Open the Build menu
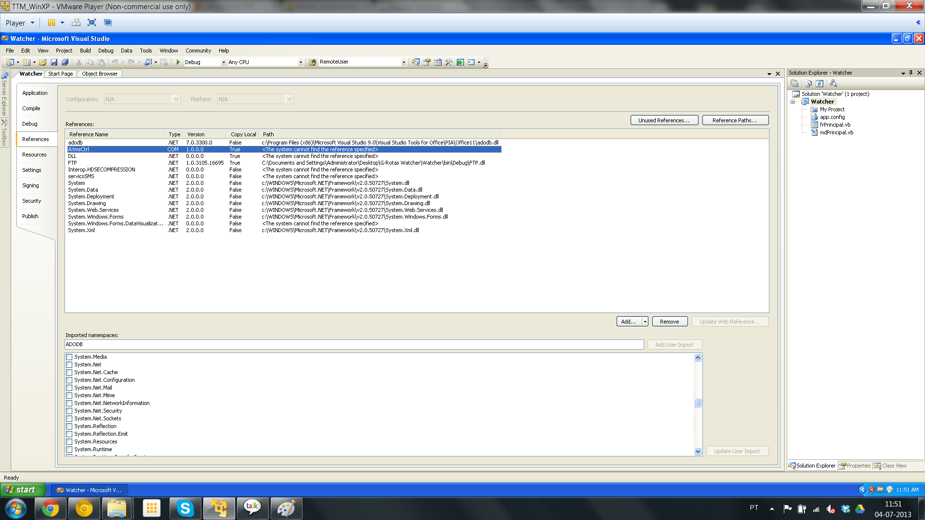Screen dimensions: 925x520 (x=85, y=51)
